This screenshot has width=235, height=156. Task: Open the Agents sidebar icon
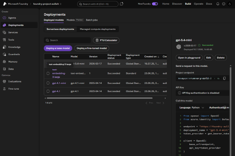pos(4,18)
